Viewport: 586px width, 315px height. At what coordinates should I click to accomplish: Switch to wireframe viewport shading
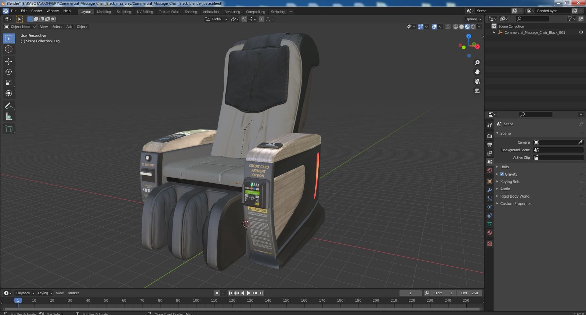456,27
